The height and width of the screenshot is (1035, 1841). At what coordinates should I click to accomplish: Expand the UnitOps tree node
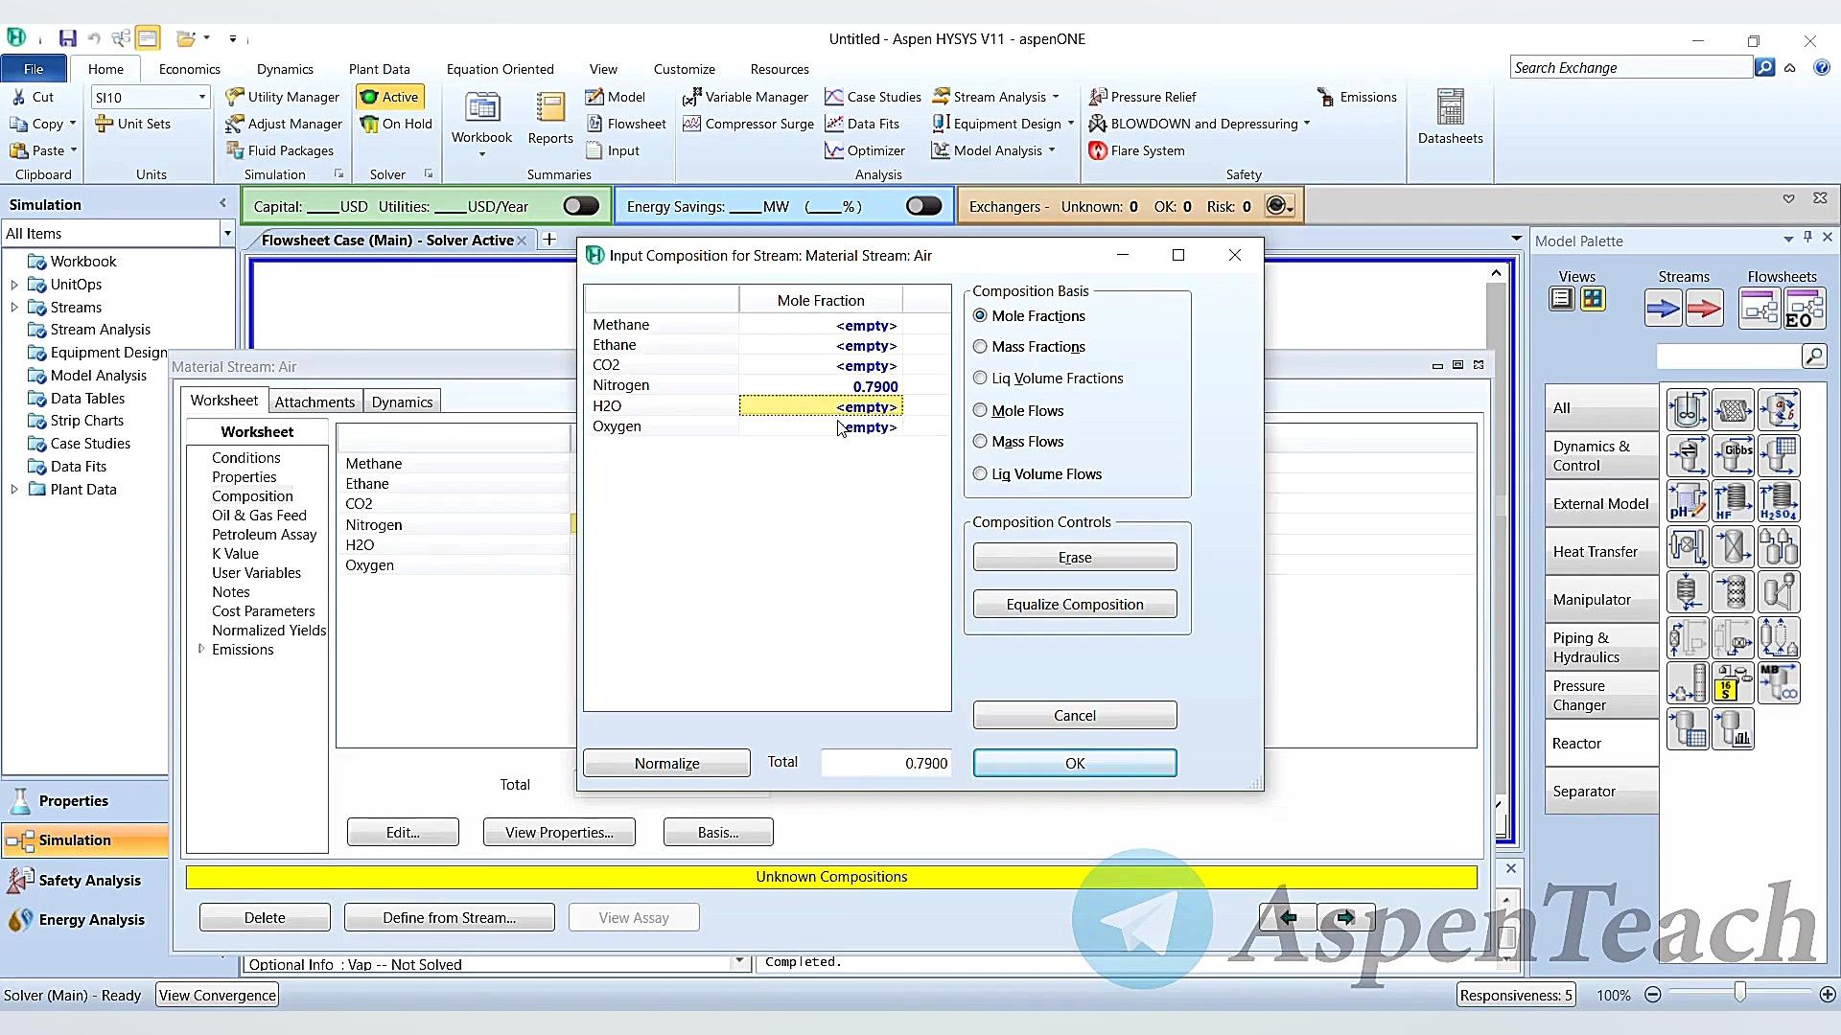(14, 285)
